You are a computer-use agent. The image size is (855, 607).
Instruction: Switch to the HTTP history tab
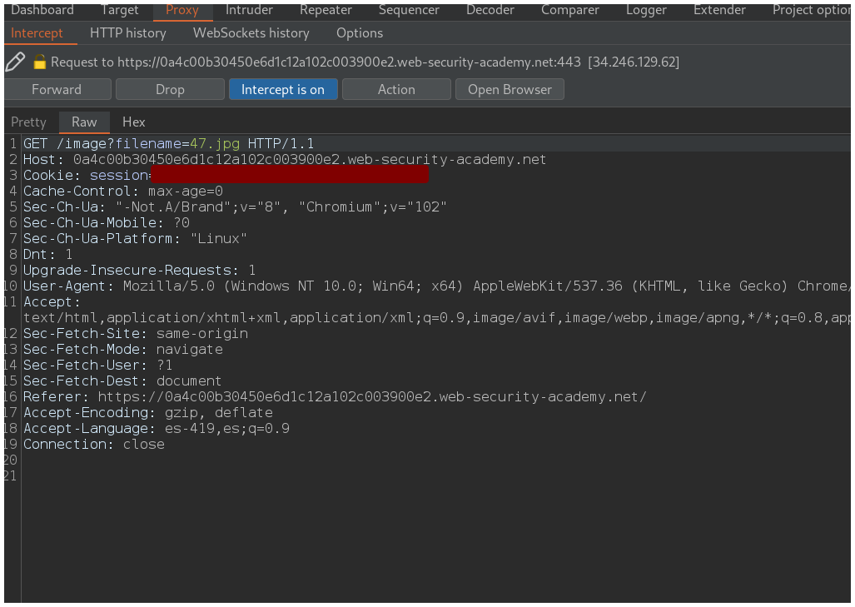[x=127, y=33]
